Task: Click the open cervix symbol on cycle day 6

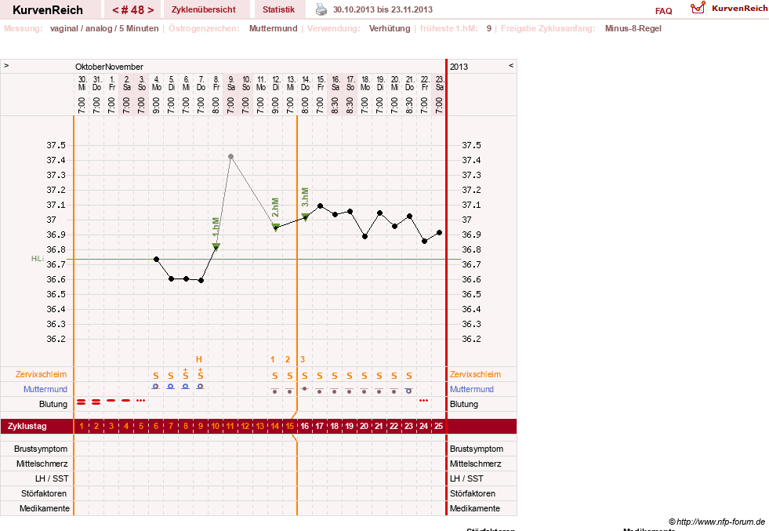Action: point(155,387)
